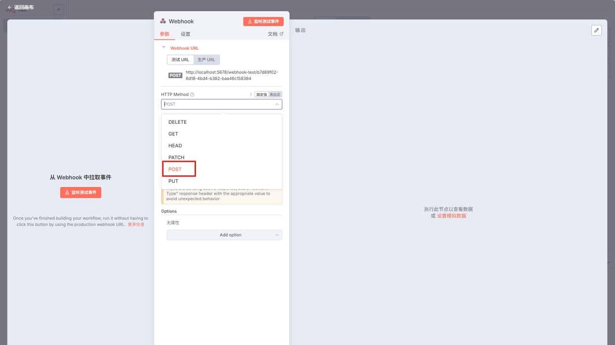Click the plus tab button top left
Screen dimensions: 615x345
tap(59, 9)
